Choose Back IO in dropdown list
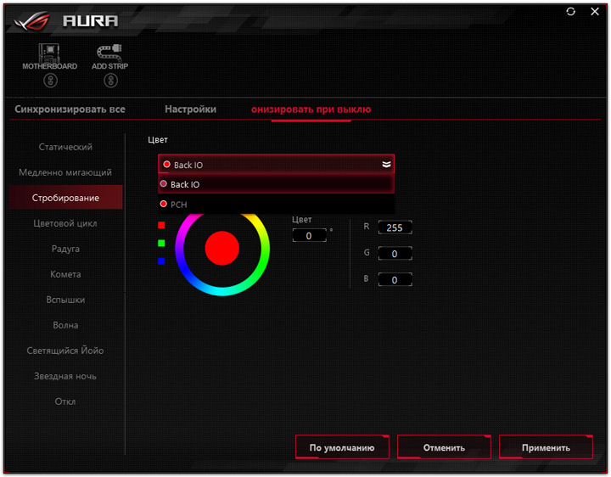This screenshot has height=477, width=611. 277,184
